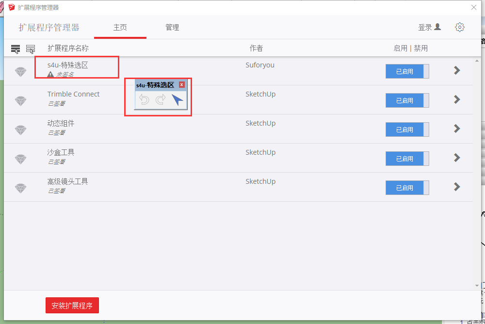Screen dimensions: 485x324
Task: Click the select-all extensions list icon
Action: 16,49
